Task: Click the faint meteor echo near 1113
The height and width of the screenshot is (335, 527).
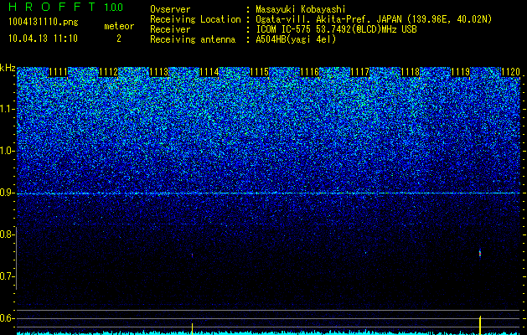Action: (192, 255)
